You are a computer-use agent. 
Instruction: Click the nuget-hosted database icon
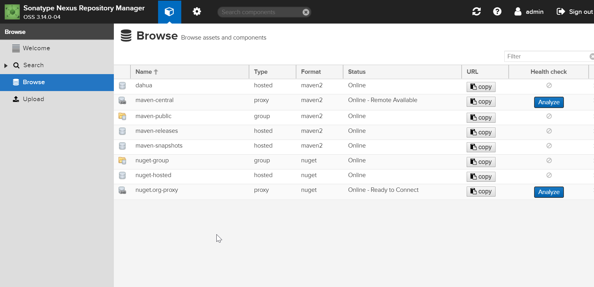(x=122, y=175)
